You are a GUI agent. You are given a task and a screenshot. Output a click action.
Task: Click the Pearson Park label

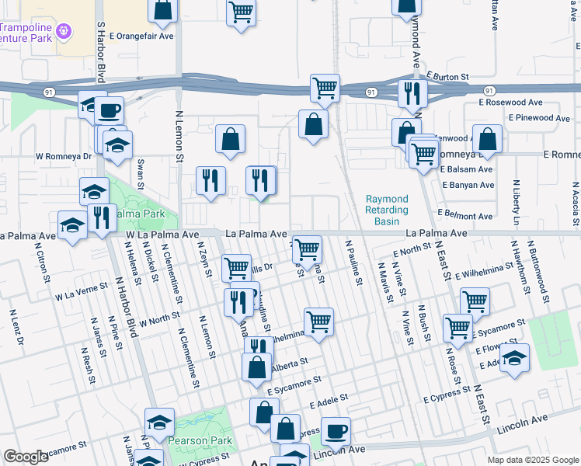pyautogui.click(x=200, y=440)
